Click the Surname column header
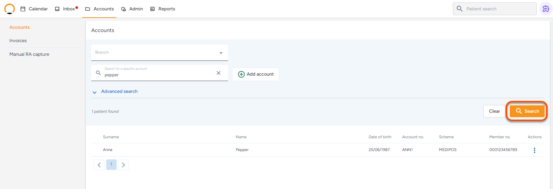Viewport: 553px width, 189px height. (x=111, y=137)
